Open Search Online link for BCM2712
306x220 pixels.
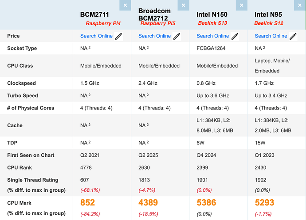pos(155,36)
